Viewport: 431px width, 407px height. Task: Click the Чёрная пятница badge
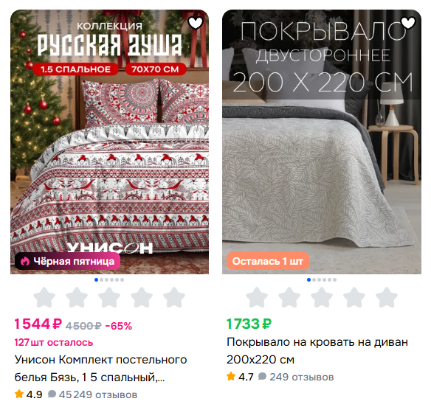68,261
